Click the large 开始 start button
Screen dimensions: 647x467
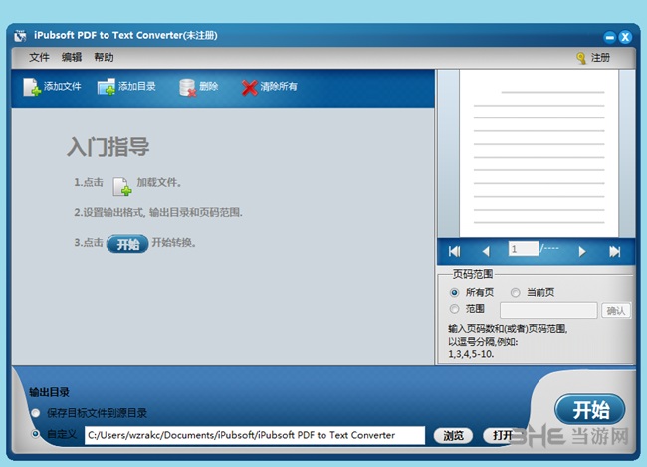coord(590,410)
